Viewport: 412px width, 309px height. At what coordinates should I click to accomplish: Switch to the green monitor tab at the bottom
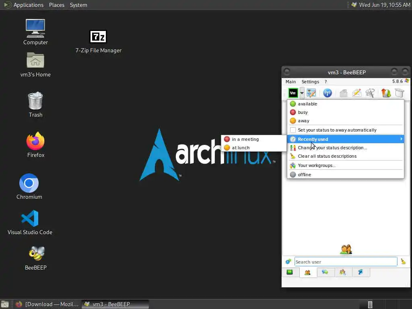[x=290, y=272]
